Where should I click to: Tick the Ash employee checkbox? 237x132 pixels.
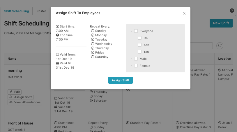(x=140, y=45)
